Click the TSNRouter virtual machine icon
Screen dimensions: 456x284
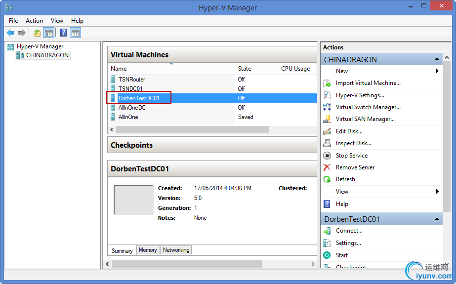click(x=113, y=79)
